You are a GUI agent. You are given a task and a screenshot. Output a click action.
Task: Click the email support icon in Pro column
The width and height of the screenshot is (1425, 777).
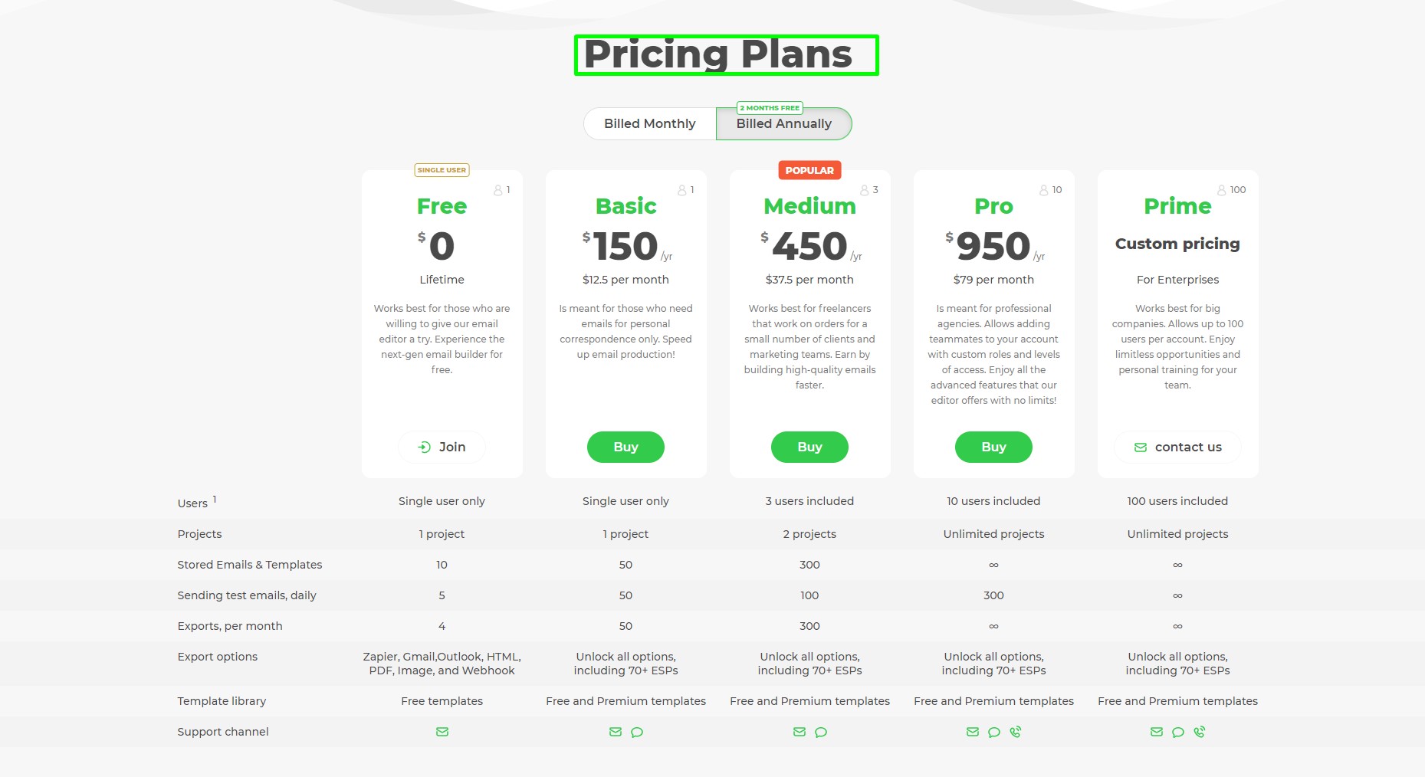click(973, 732)
